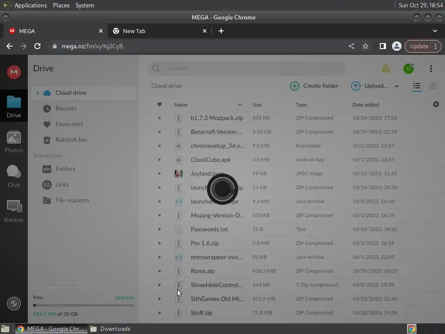
Task: Select b1.7.3 Modpack.zip file
Action: click(x=217, y=118)
